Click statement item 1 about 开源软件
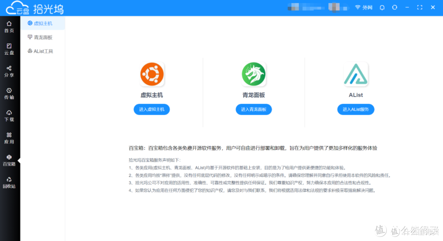The image size is (443, 241). pyautogui.click(x=237, y=168)
